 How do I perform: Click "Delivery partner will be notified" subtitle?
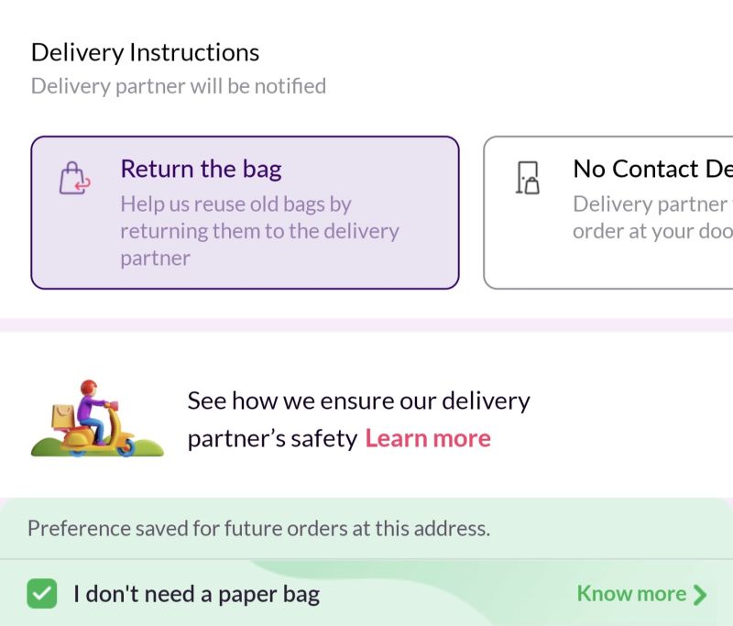click(x=178, y=86)
